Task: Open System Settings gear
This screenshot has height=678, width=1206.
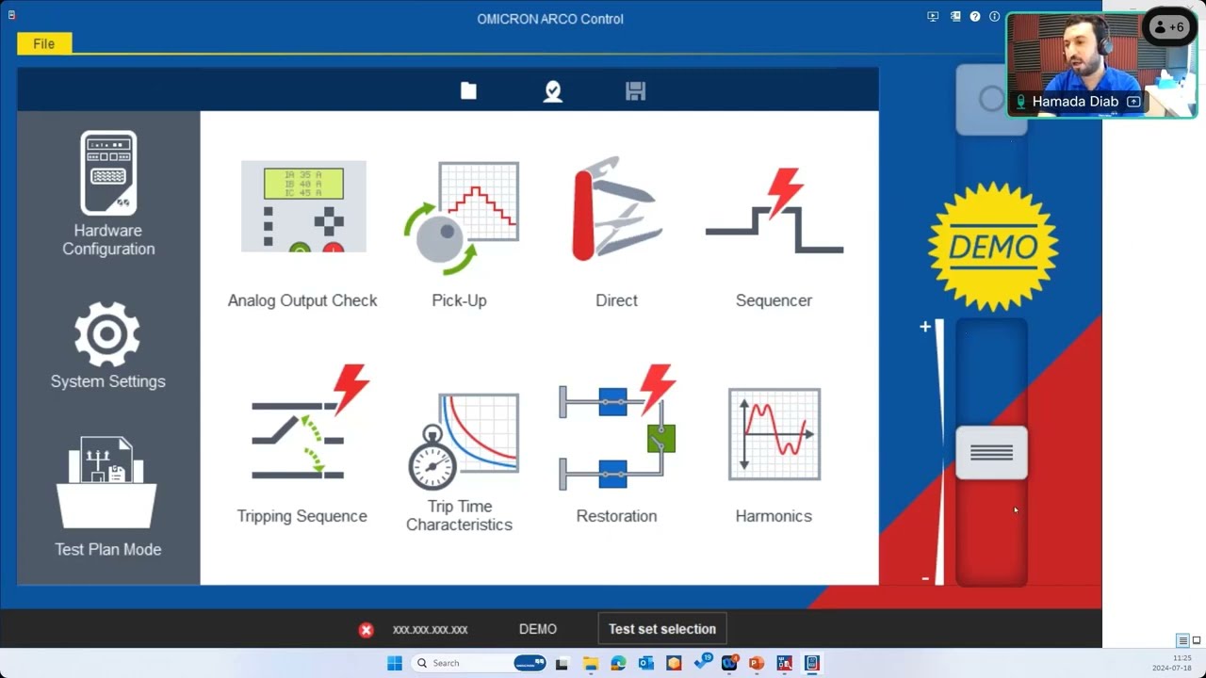Action: pyautogui.click(x=108, y=346)
